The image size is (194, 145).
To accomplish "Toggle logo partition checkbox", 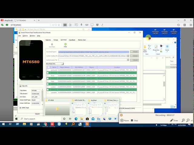I will pos(48,81).
